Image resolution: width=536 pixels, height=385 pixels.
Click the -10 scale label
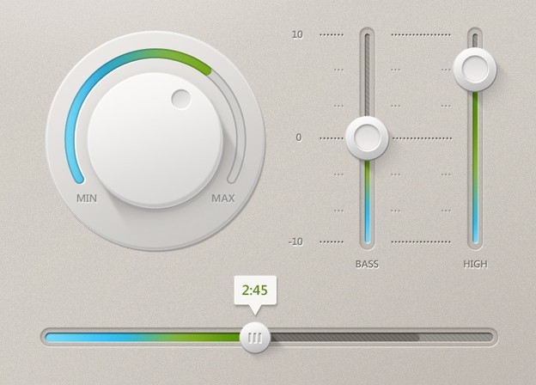pyautogui.click(x=296, y=241)
